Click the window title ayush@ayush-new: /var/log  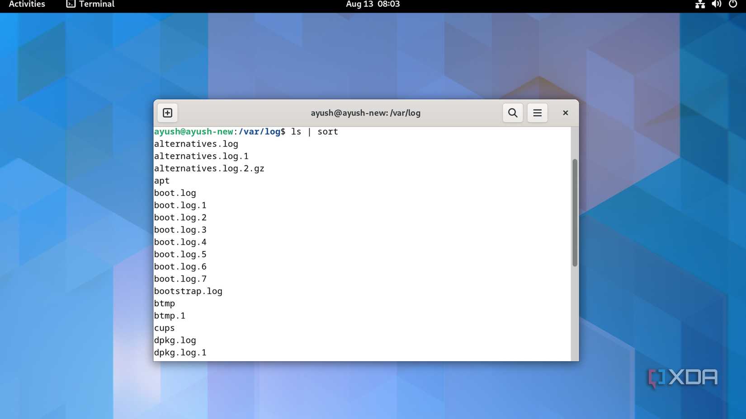coord(365,113)
